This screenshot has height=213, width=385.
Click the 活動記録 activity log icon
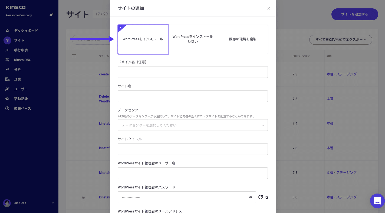tap(7, 98)
